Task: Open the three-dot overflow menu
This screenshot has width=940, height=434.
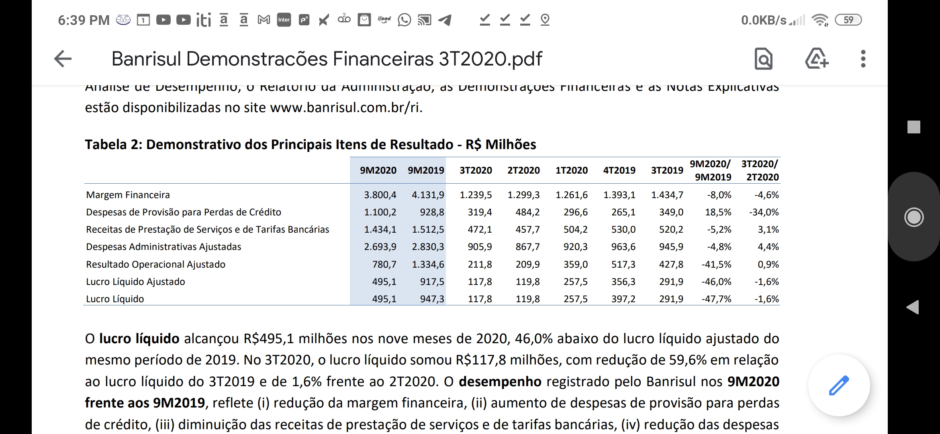Action: pyautogui.click(x=863, y=59)
